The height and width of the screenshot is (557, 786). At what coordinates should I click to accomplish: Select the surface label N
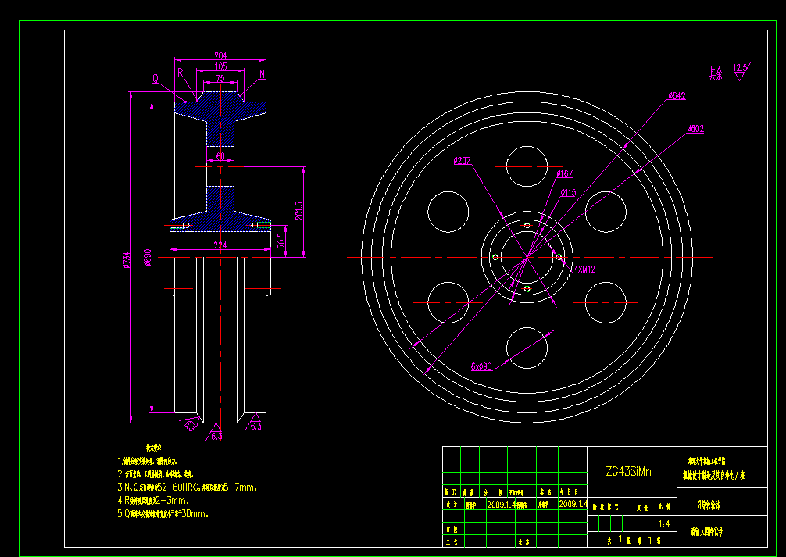(x=262, y=74)
